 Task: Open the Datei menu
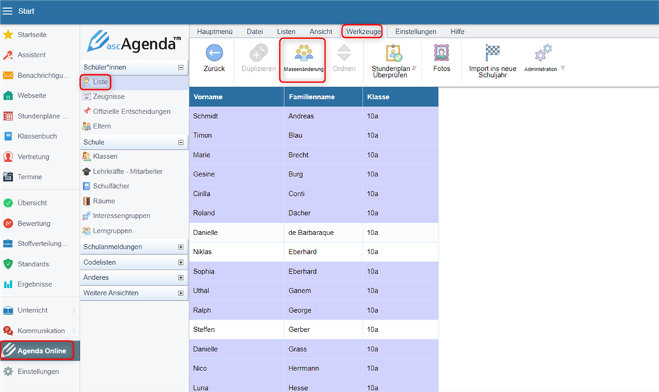254,32
